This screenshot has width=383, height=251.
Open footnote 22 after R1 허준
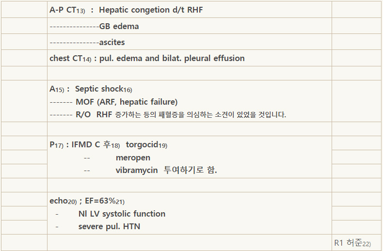tap(367, 244)
